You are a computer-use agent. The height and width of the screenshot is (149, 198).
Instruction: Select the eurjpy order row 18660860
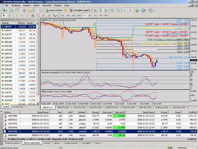(100, 135)
